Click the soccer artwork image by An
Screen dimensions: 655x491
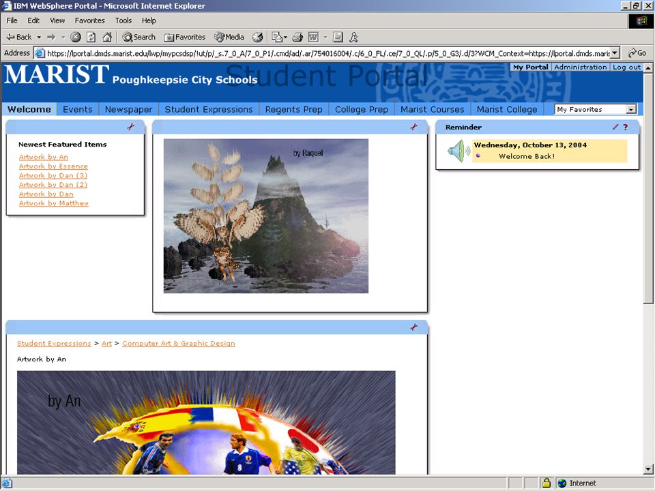[x=206, y=423]
